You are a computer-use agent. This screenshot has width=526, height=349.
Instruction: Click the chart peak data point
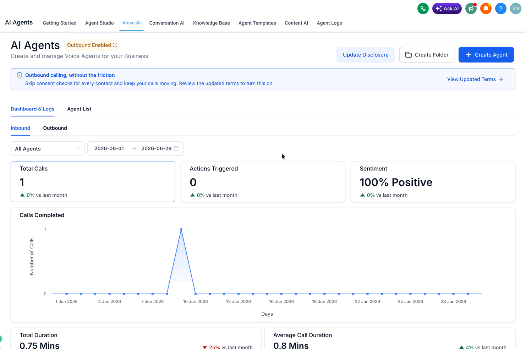click(x=181, y=229)
